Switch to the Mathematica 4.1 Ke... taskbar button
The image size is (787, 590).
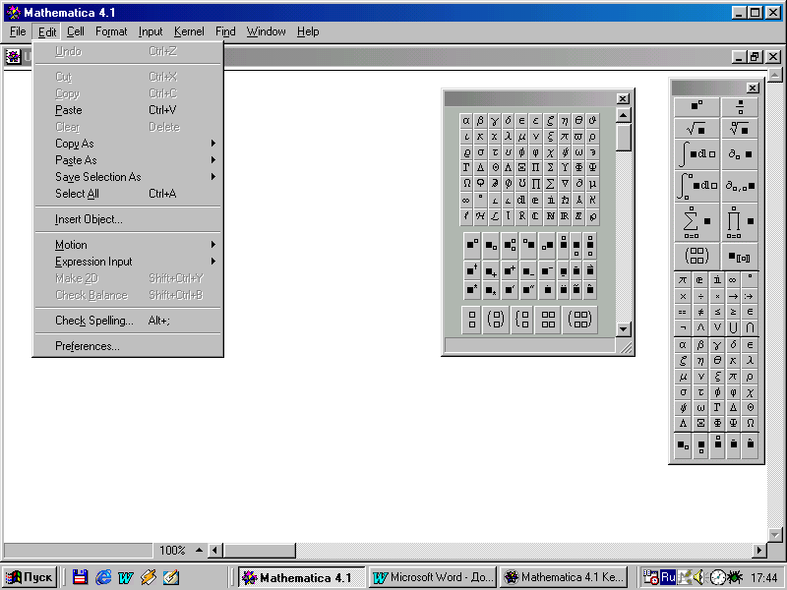tap(564, 577)
